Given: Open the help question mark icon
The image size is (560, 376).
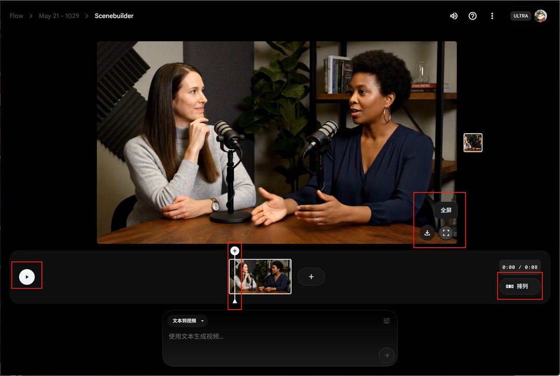Looking at the screenshot, I should [x=473, y=16].
